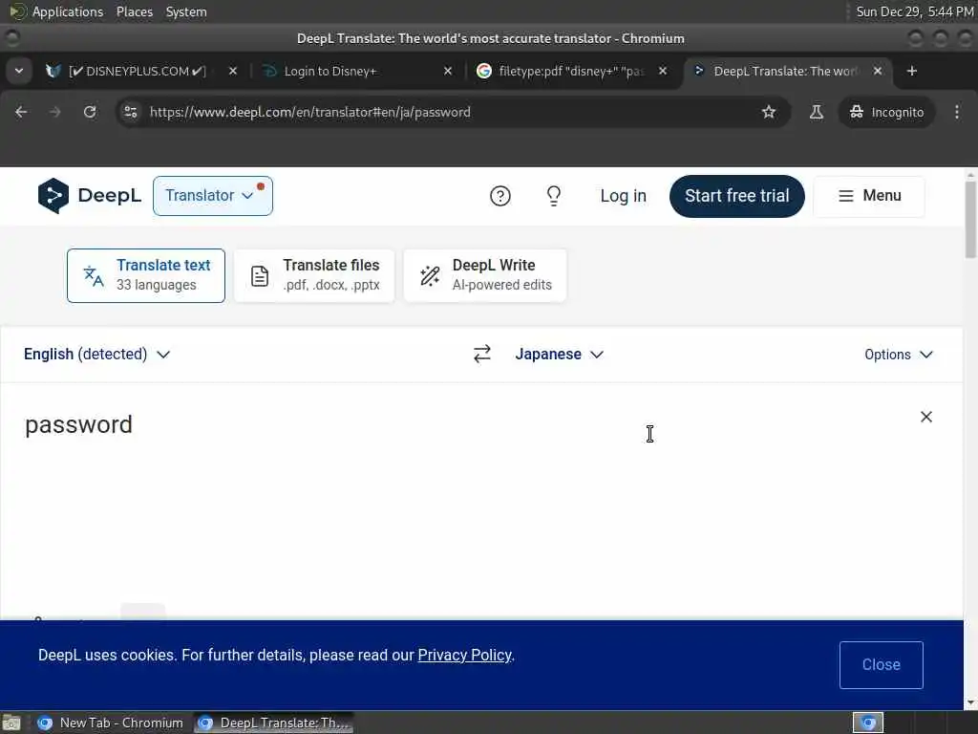The width and height of the screenshot is (978, 734).
Task: Close the DeepL Translate tab
Action: pos(878,71)
